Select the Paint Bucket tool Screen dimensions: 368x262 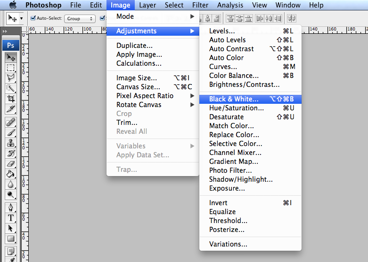coord(11,174)
